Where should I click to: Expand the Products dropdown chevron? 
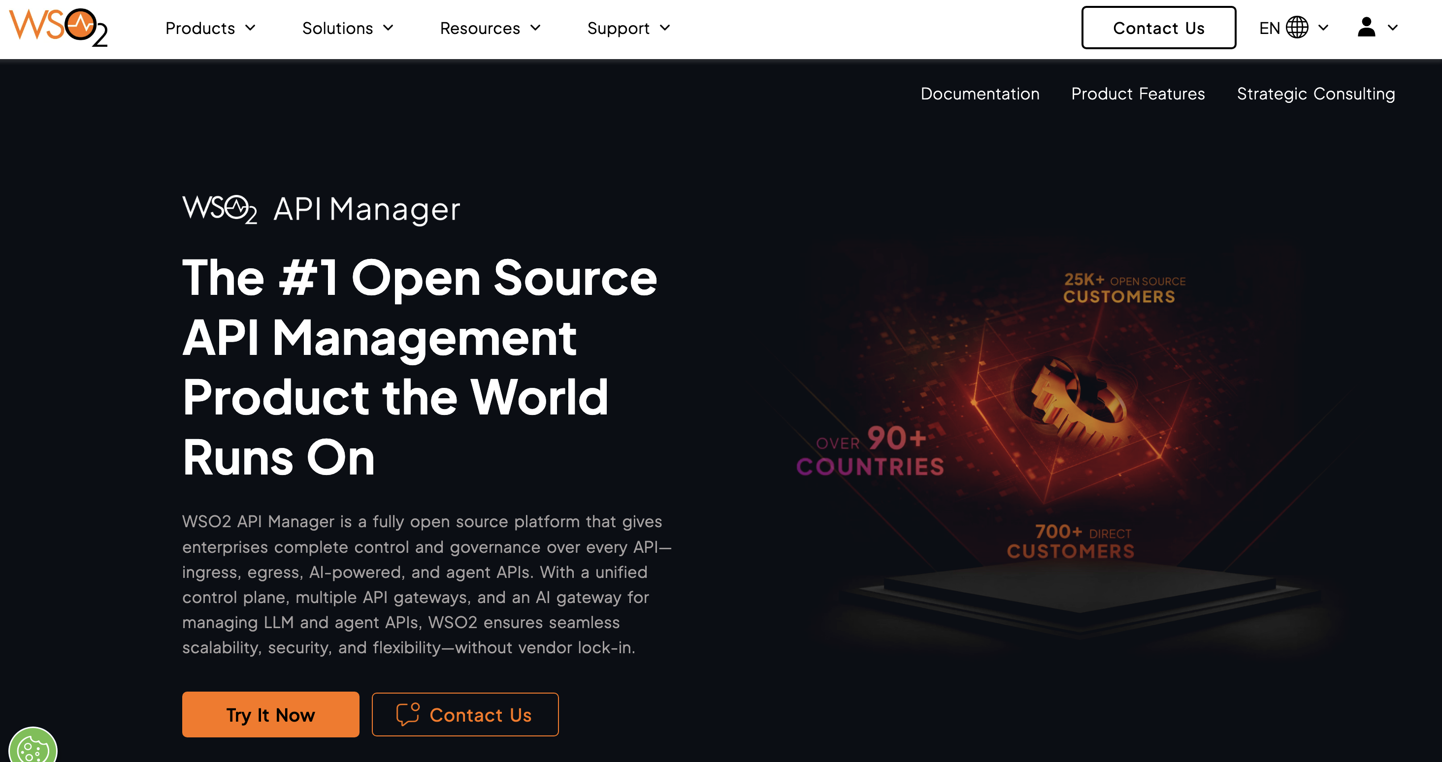pos(250,28)
